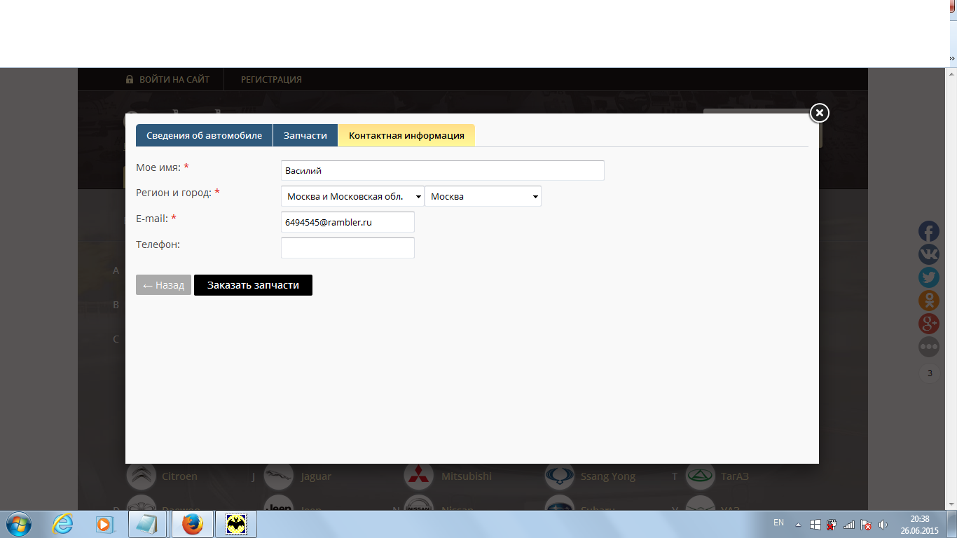Expand the region dropdown Москва и Московская обл.
957x538 pixels.
point(352,197)
